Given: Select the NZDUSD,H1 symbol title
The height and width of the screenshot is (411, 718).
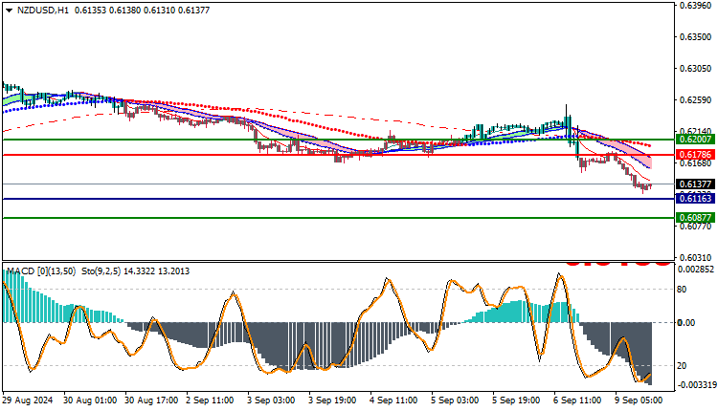Looking at the screenshot, I should point(42,11).
